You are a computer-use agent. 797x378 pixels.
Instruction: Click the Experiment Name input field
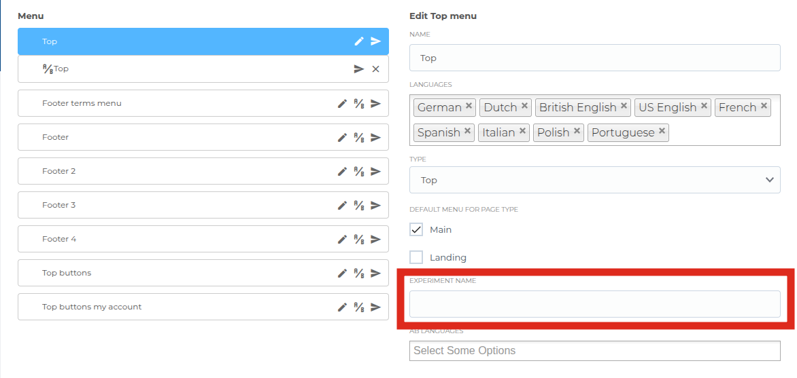tap(594, 304)
